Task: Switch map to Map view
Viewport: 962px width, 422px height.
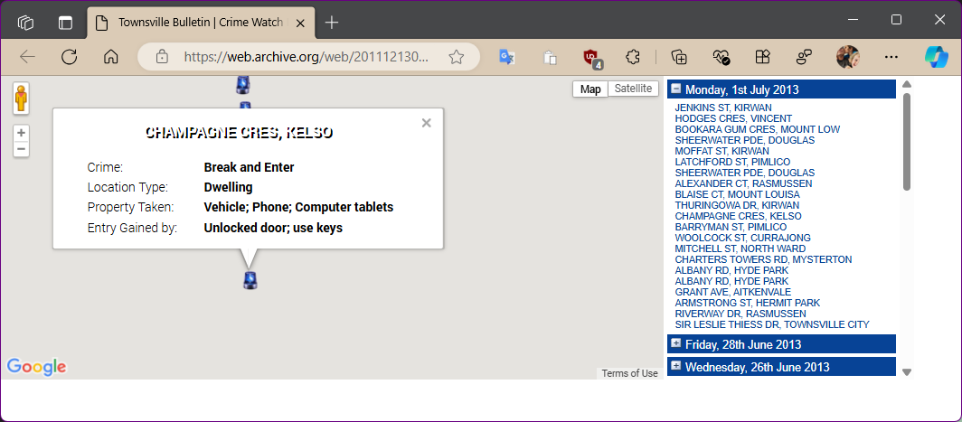Action: click(x=590, y=89)
